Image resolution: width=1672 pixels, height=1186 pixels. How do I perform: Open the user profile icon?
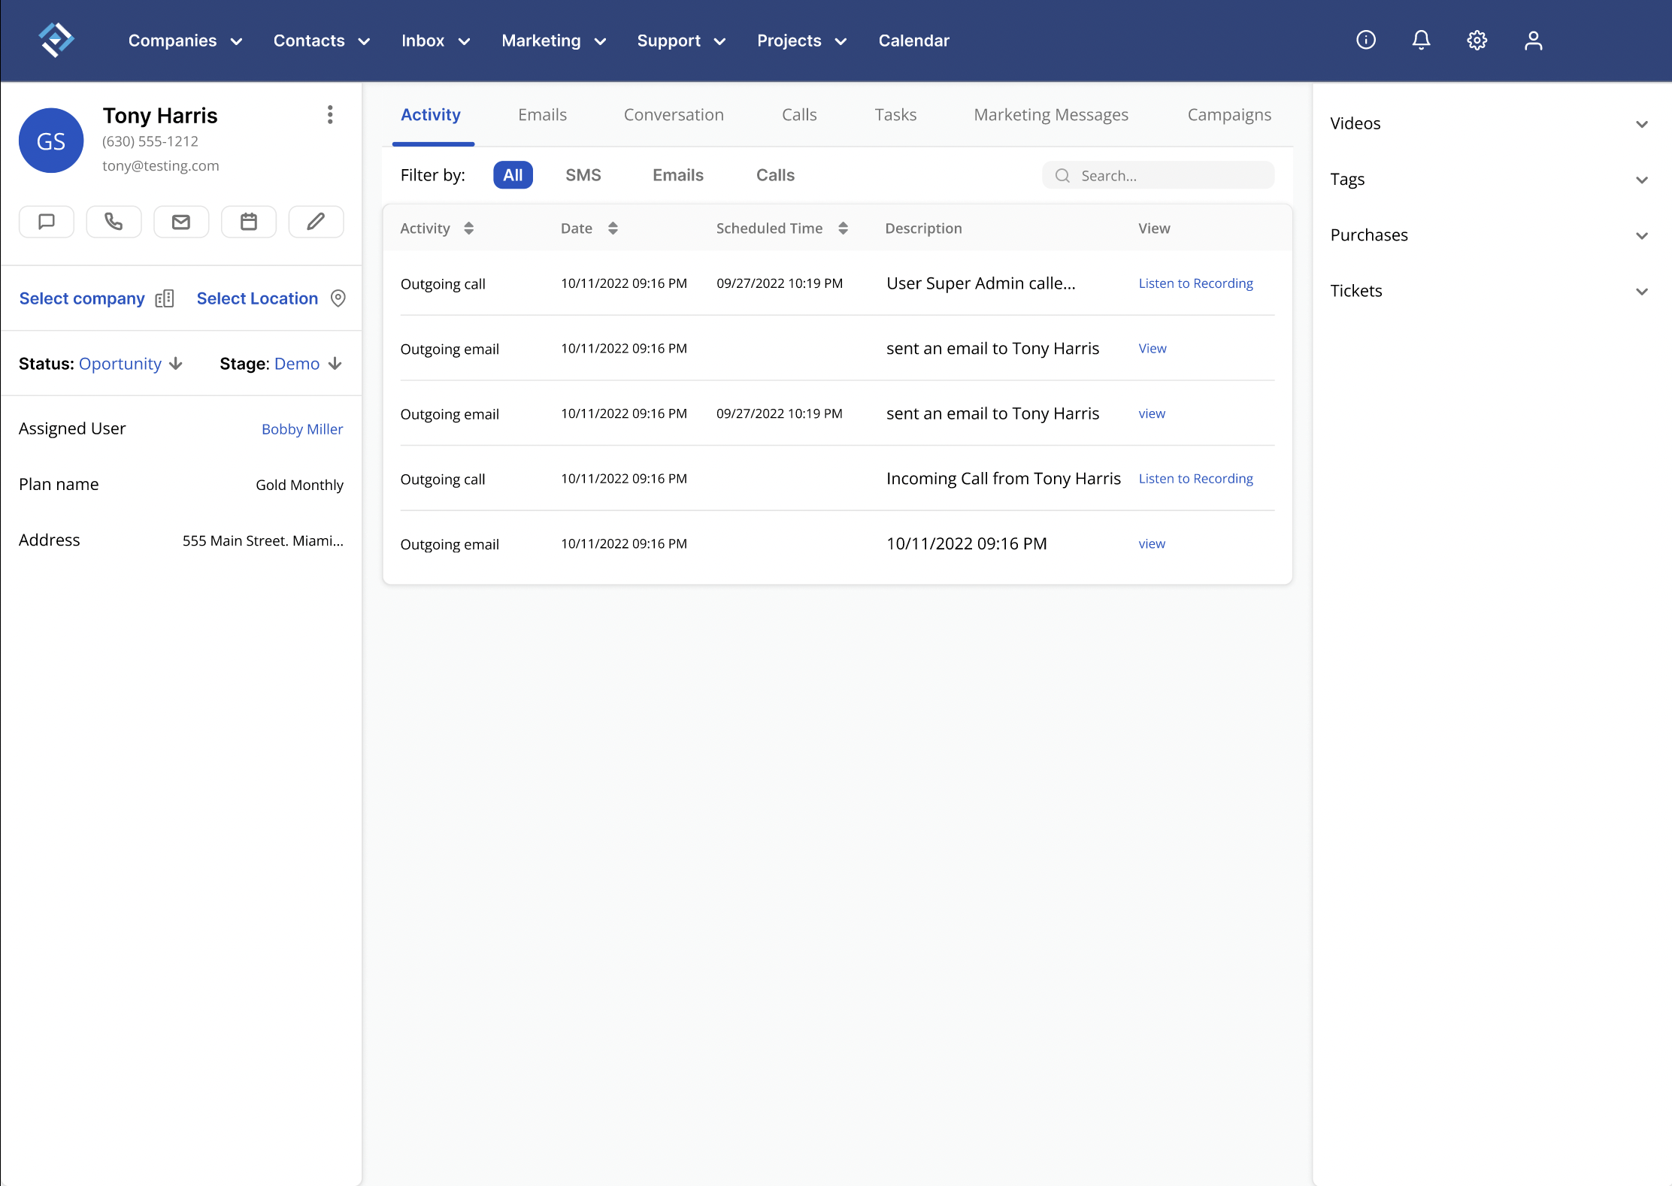(1534, 40)
